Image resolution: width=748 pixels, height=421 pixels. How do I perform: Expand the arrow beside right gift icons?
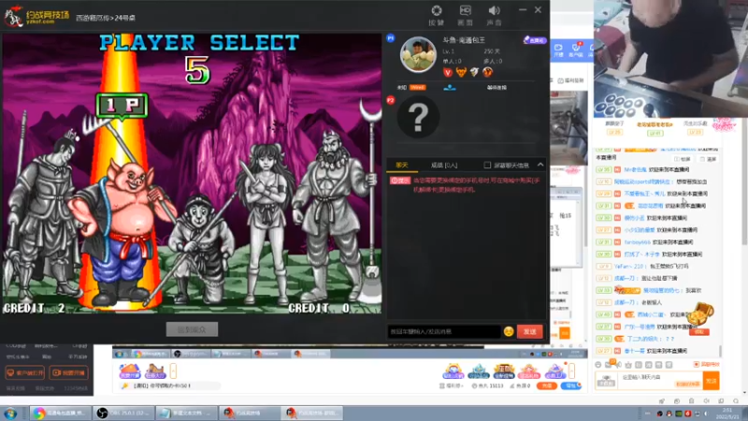coord(571,370)
